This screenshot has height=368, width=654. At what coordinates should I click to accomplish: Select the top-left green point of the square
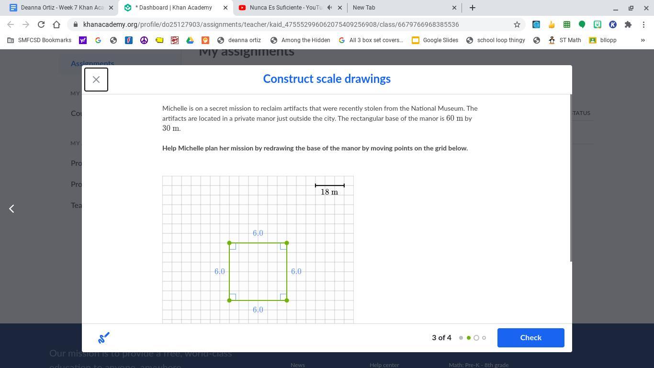click(229, 243)
